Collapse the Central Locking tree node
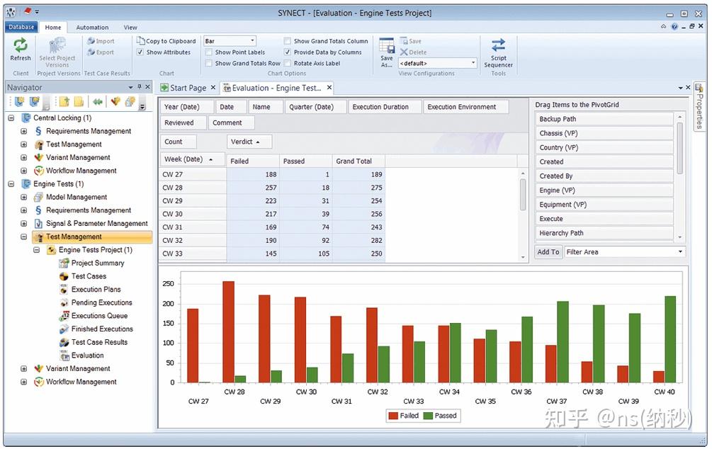 click(11, 118)
